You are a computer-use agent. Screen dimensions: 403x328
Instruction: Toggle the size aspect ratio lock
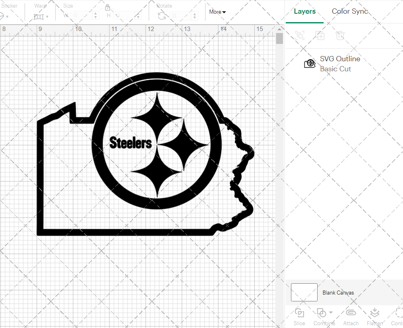(108, 8)
